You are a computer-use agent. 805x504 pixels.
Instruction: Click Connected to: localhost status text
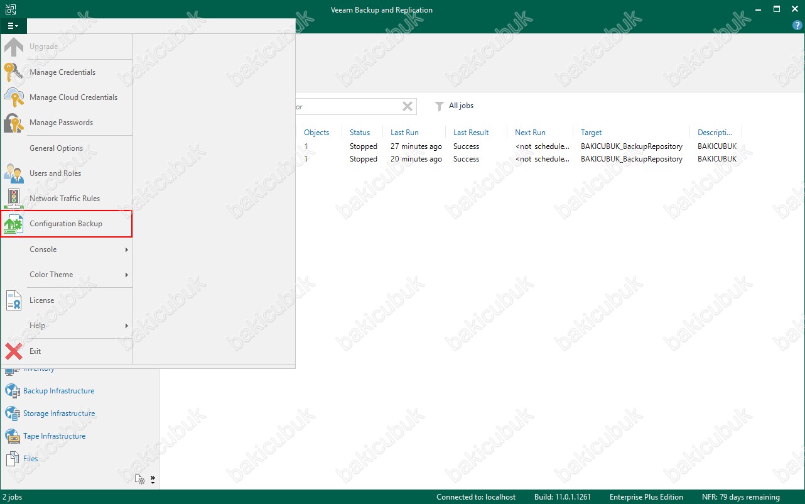[476, 497]
